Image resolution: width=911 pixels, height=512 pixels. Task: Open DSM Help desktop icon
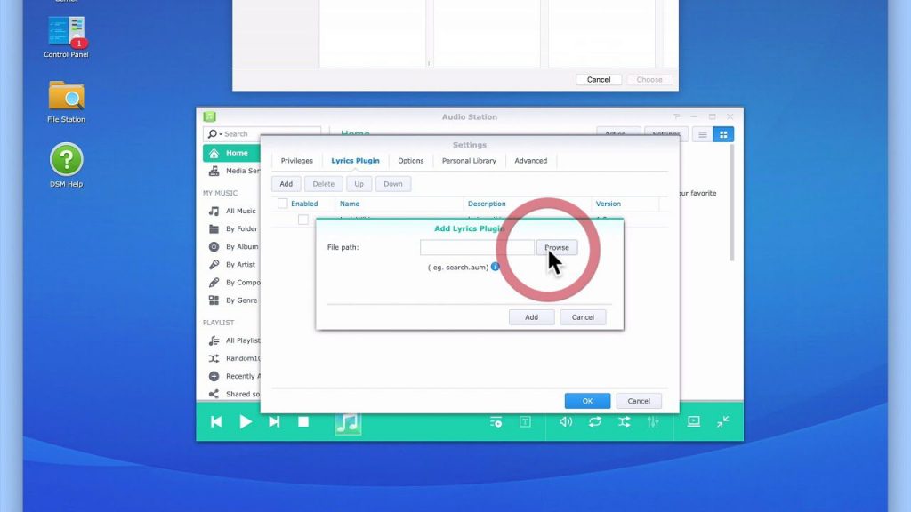66,164
